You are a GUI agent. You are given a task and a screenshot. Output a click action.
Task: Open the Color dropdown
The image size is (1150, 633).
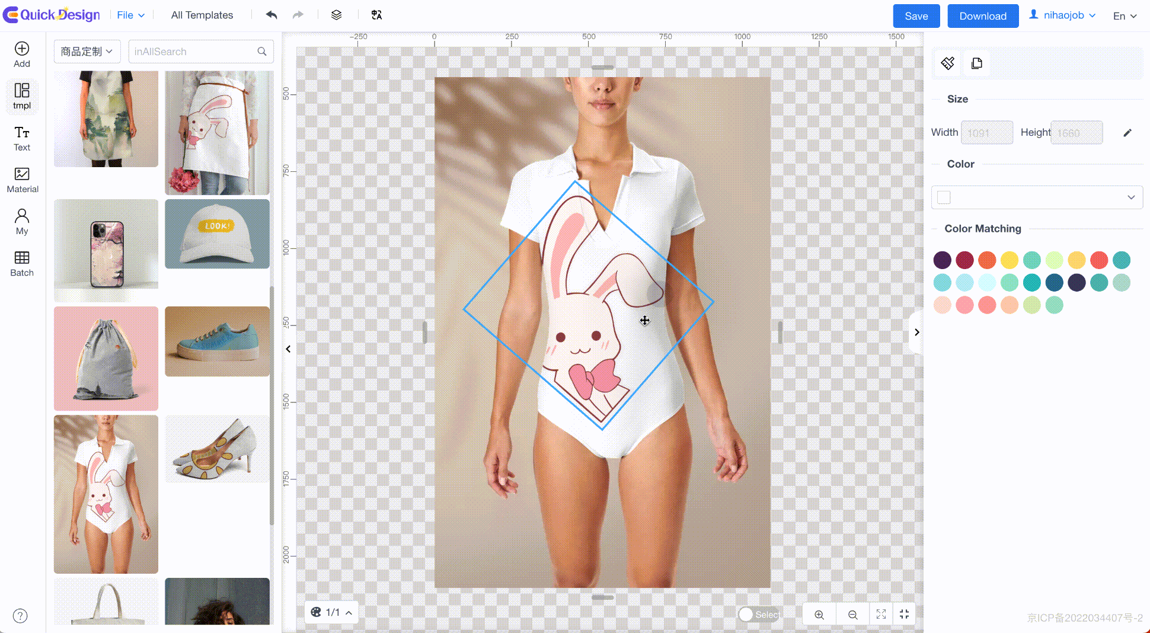(1037, 197)
